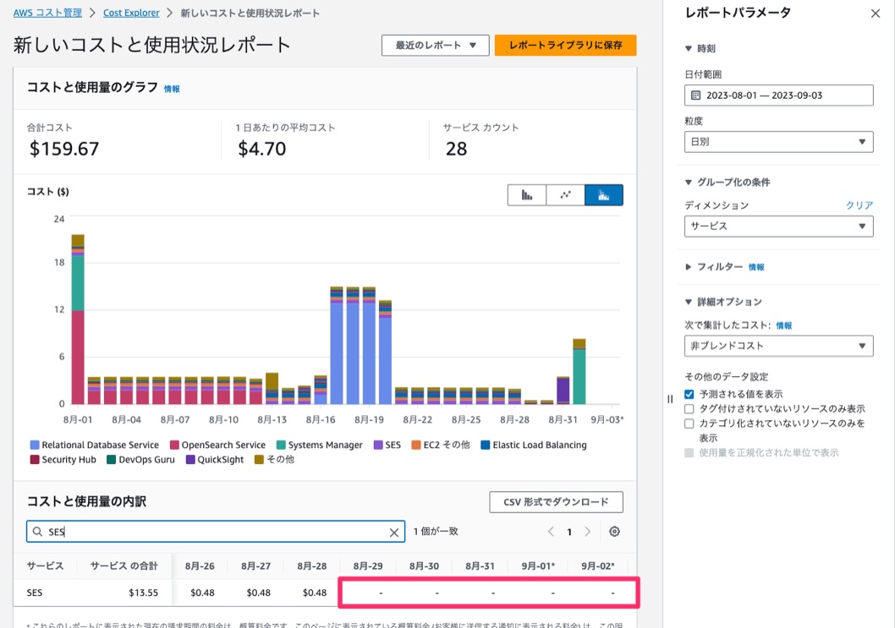Close the report parameters panel
Screen dimensions: 895x628
coord(875,14)
